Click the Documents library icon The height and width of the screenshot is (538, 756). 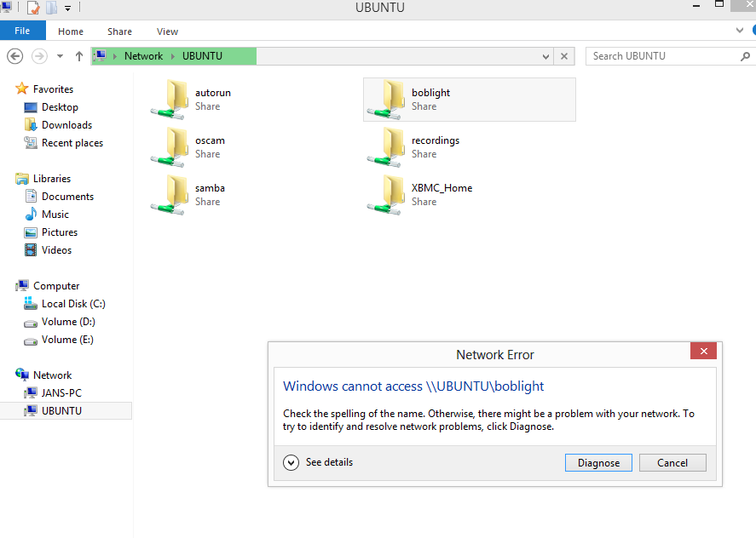pos(31,196)
